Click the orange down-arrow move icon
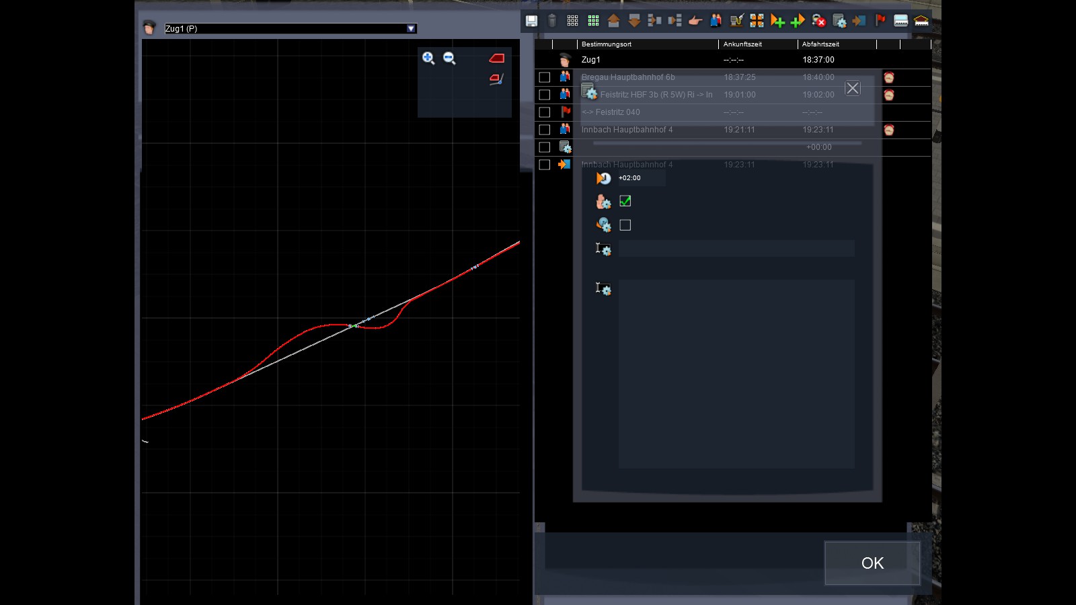1076x605 pixels. coord(634,21)
